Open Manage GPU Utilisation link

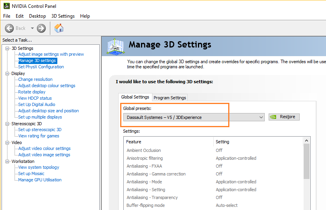[x=40, y=180]
